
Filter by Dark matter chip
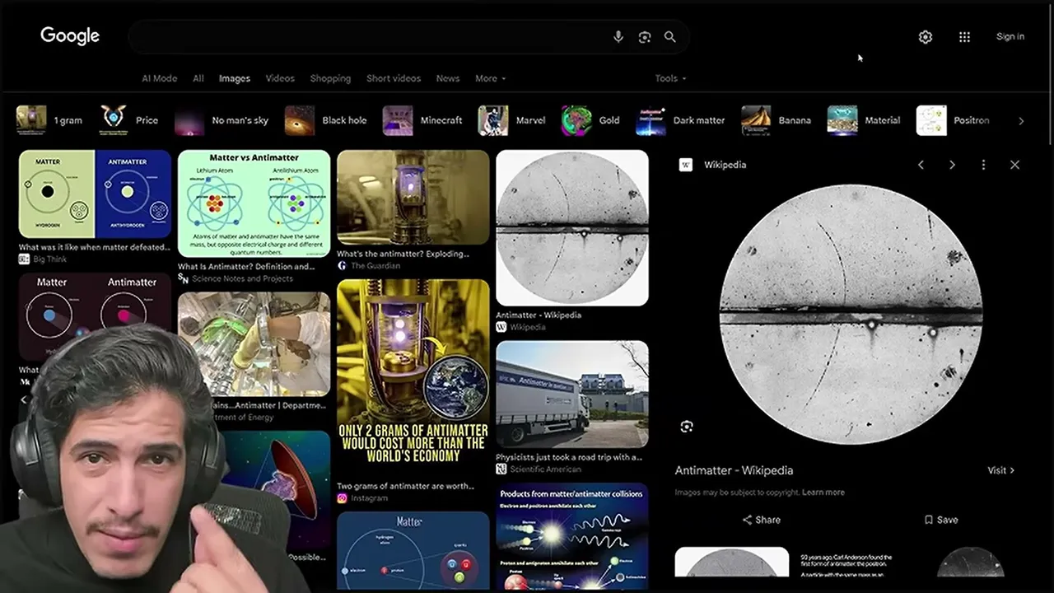tap(681, 120)
